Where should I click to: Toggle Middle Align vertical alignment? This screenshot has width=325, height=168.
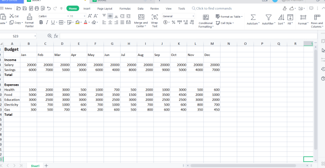(110, 16)
